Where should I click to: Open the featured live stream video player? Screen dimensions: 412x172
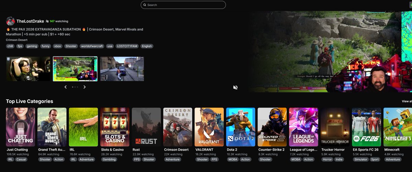330,51
